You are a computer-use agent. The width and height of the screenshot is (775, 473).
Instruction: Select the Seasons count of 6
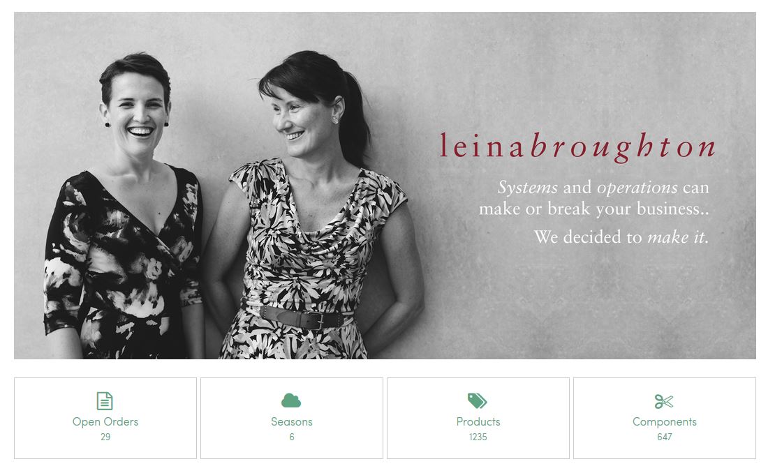tap(292, 437)
